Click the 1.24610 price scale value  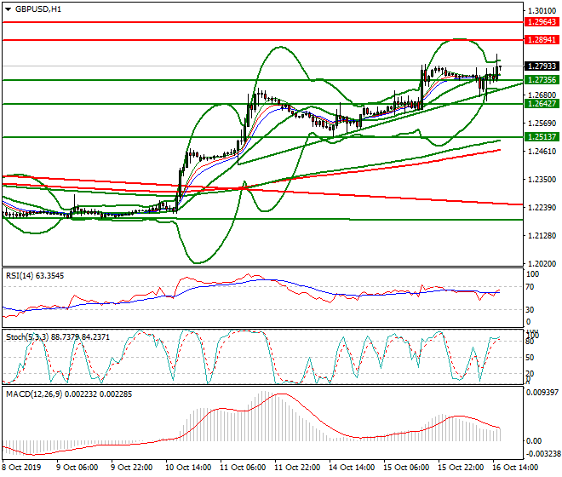pyautogui.click(x=542, y=152)
